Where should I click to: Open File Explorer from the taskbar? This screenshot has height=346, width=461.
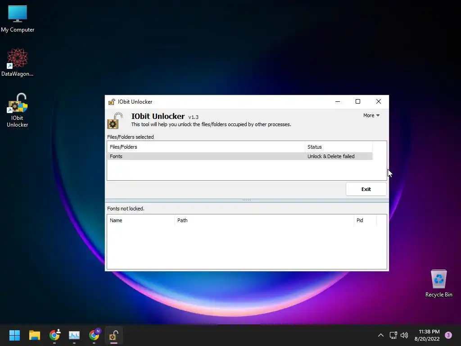34,335
